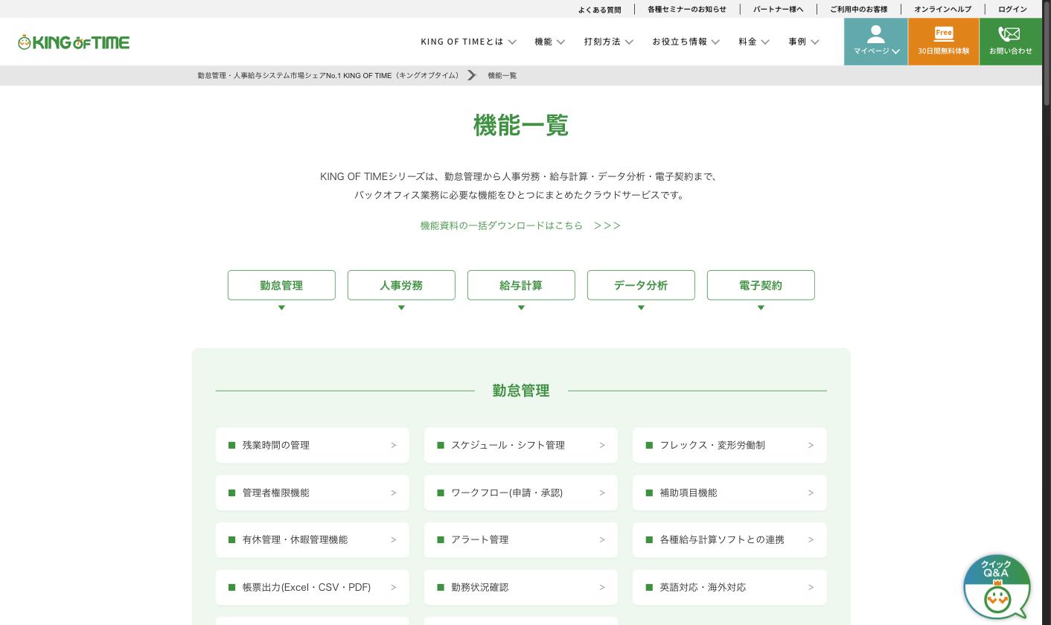Open スケジュール・シフト管理 feature card
Screen dimensions: 1051x625
coord(521,445)
